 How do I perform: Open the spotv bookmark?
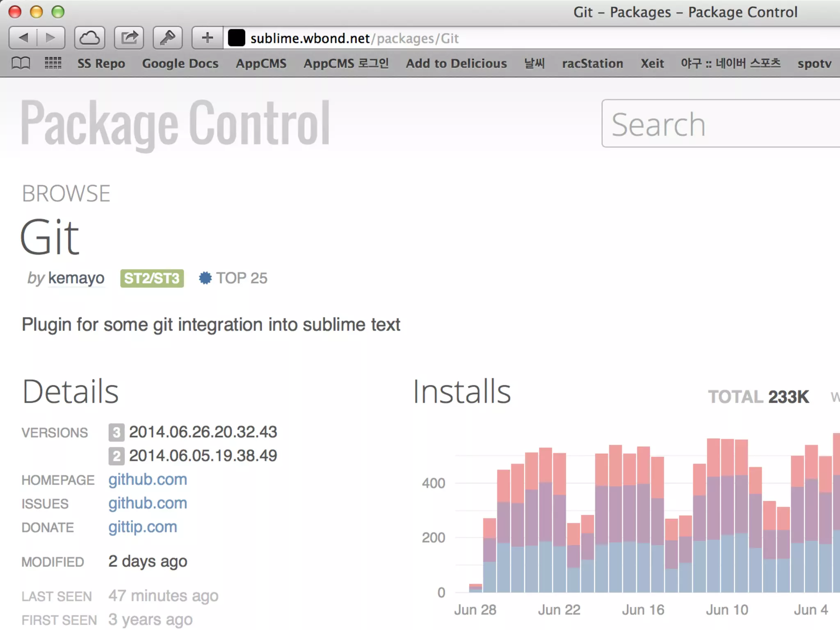tap(815, 64)
